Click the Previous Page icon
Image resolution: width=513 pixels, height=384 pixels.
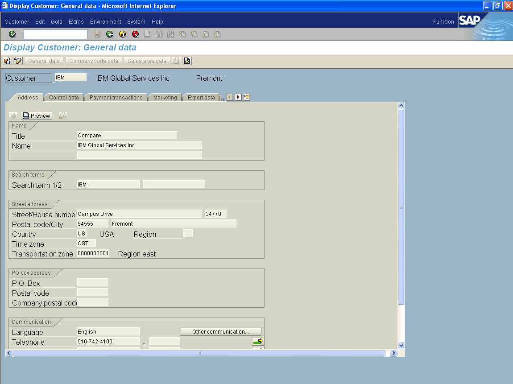(x=194, y=34)
